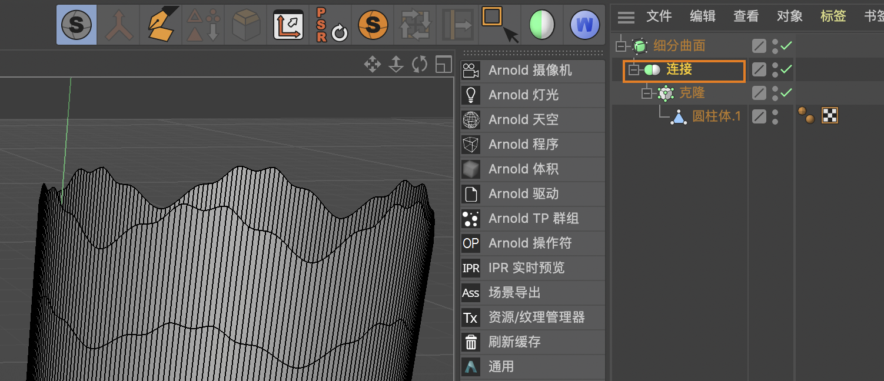This screenshot has height=381, width=884.
Task: Toggle the viewport maximize layout icon
Action: pos(443,65)
